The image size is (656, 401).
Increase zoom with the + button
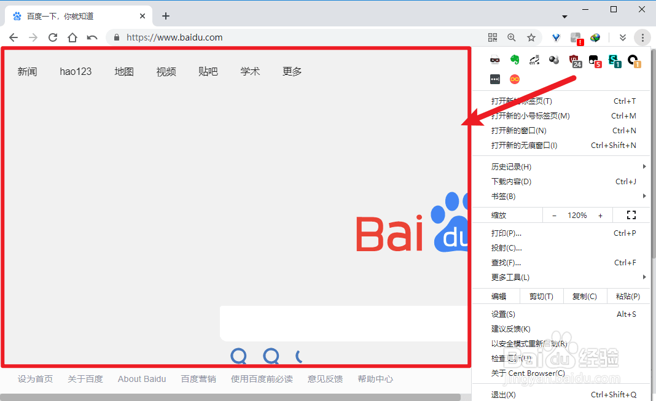click(x=600, y=215)
